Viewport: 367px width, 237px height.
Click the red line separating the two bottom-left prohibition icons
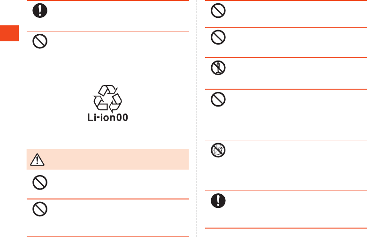[x=108, y=199]
